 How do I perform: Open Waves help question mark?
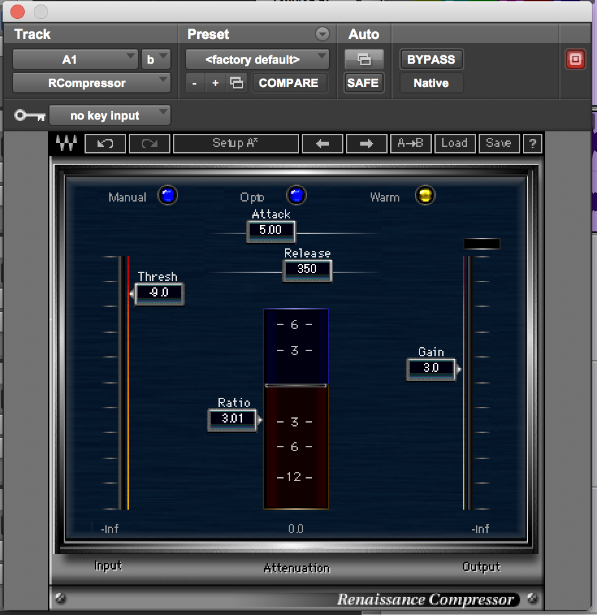point(532,144)
